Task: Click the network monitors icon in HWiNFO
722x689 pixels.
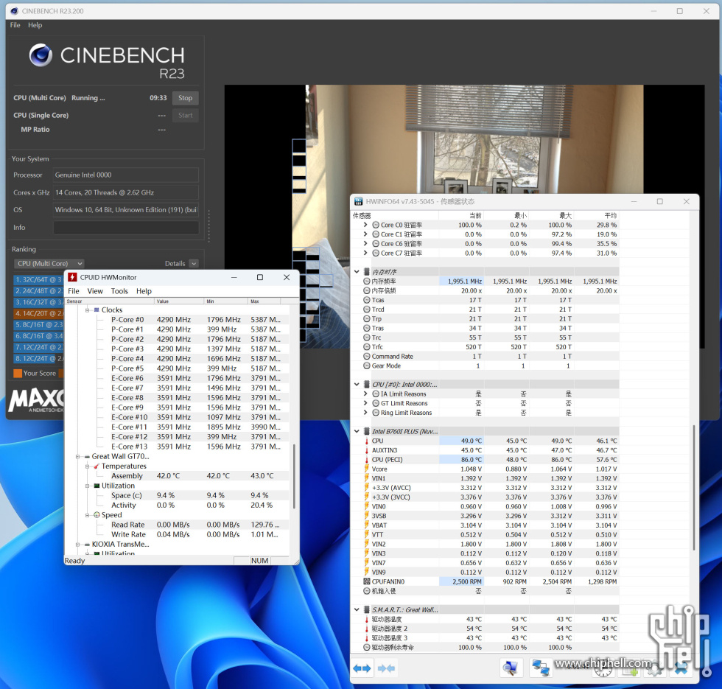Action: point(540,668)
